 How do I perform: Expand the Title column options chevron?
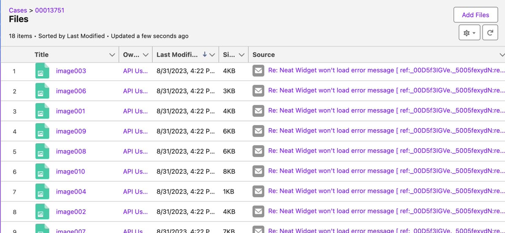(112, 55)
